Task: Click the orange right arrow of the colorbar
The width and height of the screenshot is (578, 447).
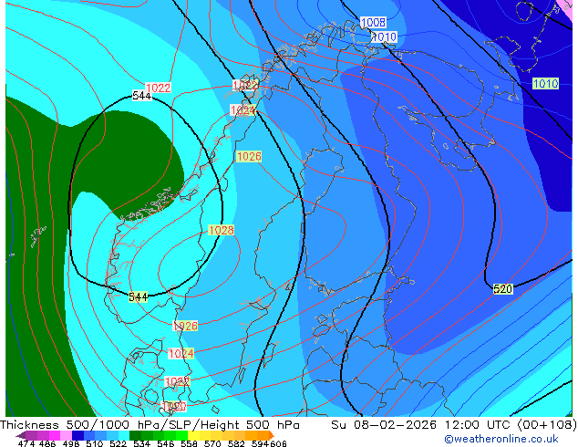Action: [272, 435]
